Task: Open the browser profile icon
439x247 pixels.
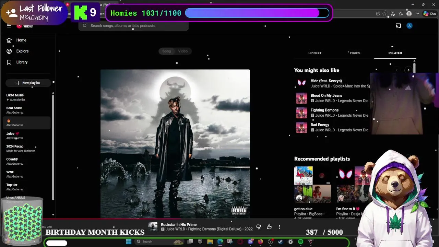Action: [409, 14]
